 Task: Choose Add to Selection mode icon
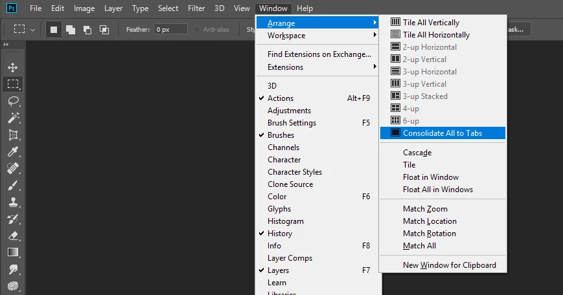tap(71, 29)
